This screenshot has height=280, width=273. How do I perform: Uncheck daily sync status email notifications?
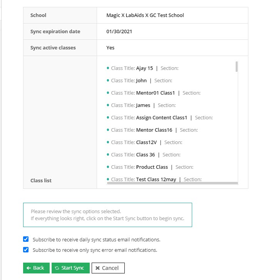[x=26, y=239]
